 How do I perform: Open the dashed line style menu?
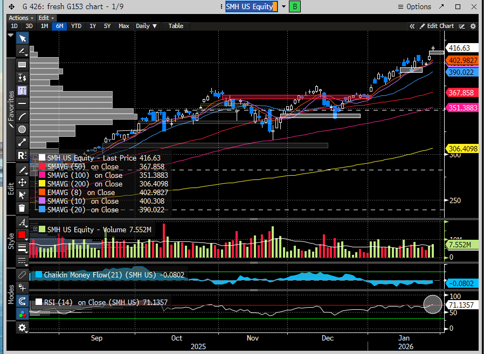22,261
